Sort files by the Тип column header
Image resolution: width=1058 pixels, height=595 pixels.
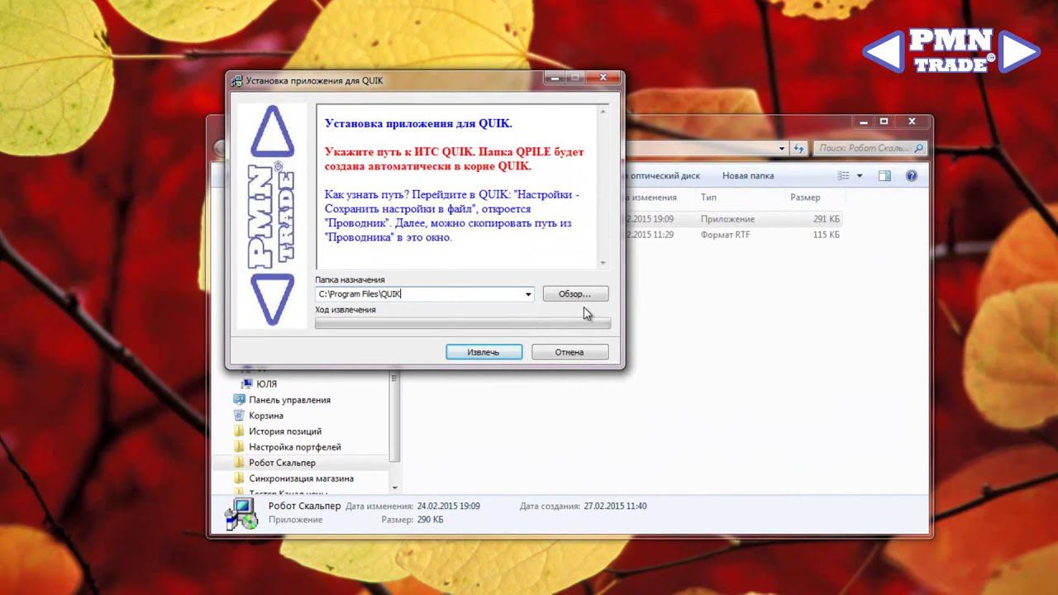coord(708,198)
